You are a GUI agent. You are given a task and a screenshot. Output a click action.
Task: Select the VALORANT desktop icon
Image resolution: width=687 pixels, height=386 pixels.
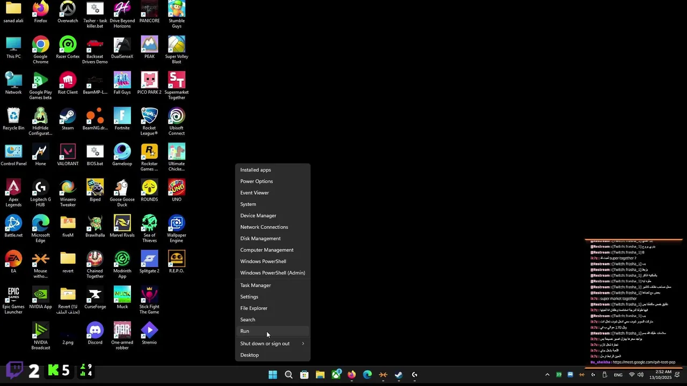click(x=68, y=155)
